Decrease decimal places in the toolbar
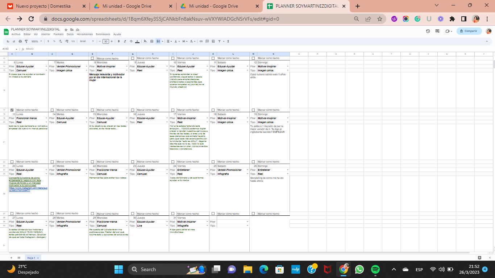Viewport: 495px width, 278px height. tap(61, 41)
